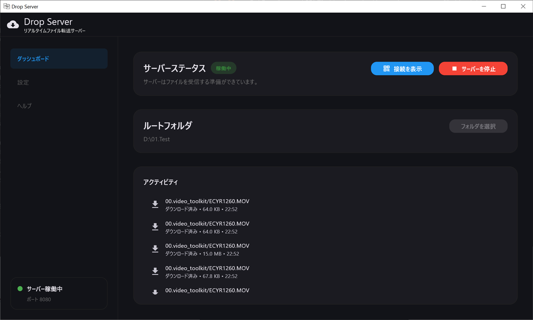Show connection info with 接続を表示 button
This screenshot has width=533, height=320.
(x=402, y=69)
